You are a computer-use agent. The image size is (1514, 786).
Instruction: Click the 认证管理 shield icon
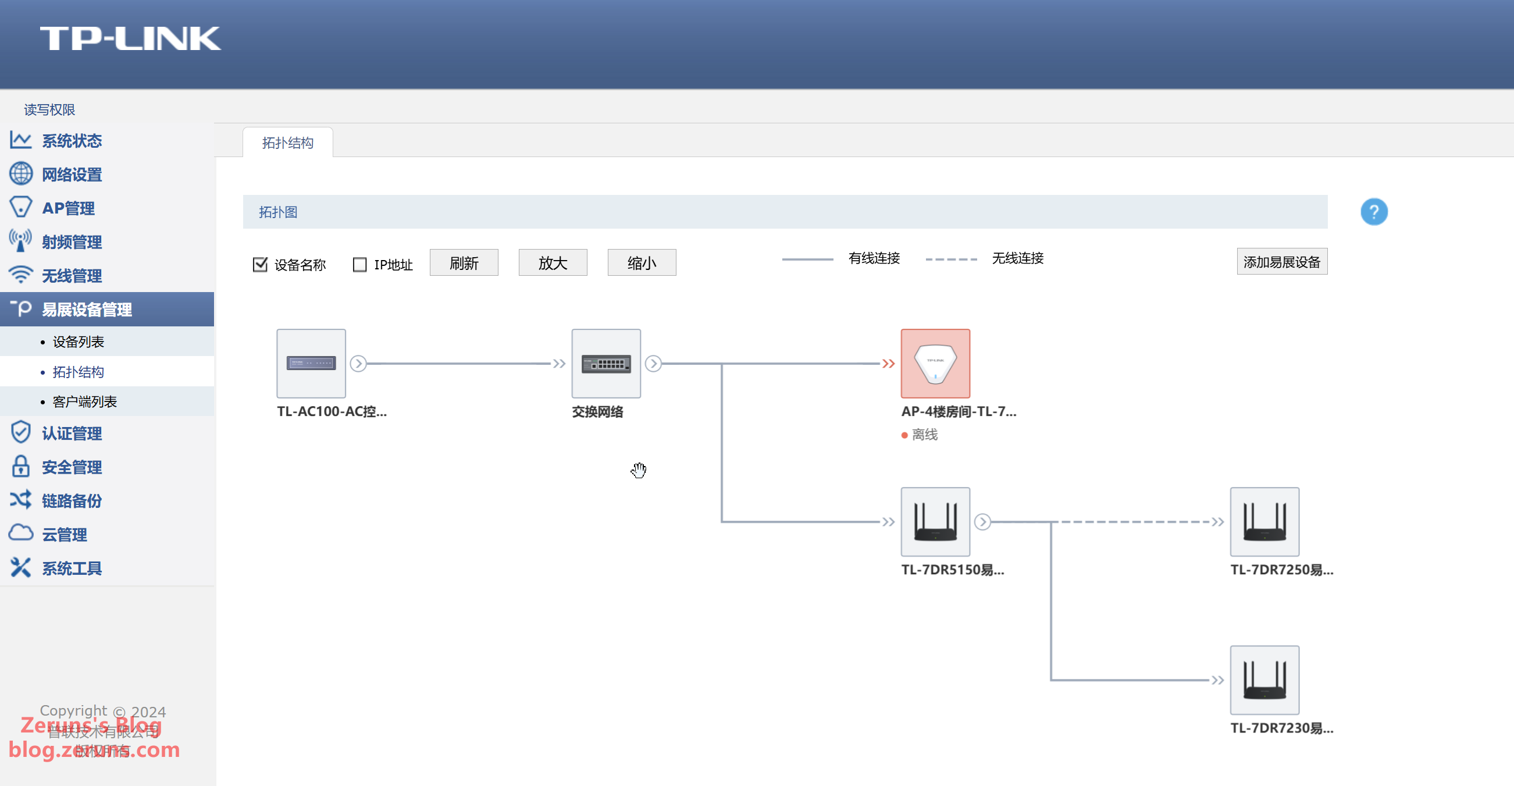[20, 433]
